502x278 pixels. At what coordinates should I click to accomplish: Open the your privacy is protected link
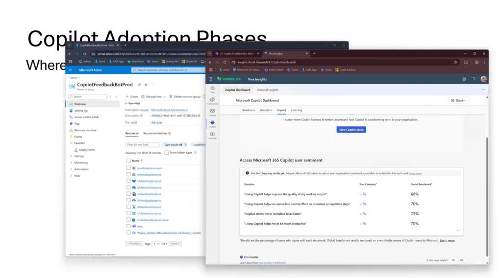click(272, 263)
